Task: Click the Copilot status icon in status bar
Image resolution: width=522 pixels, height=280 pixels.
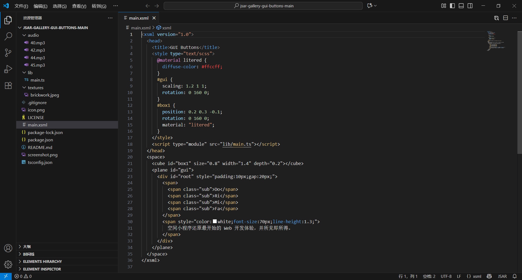Action: click(489, 276)
